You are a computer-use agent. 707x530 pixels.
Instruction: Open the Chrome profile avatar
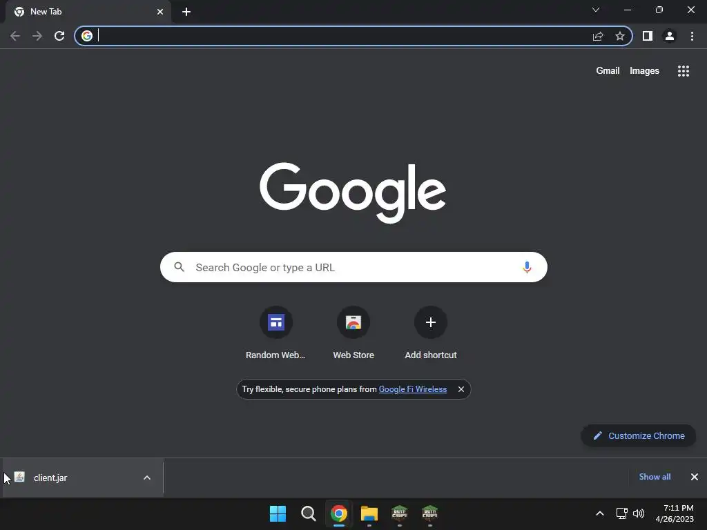pyautogui.click(x=670, y=36)
